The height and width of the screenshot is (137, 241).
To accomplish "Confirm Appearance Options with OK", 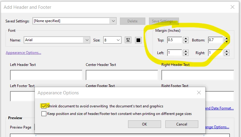I will coord(144,124).
